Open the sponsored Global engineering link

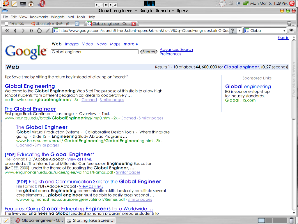[248, 86]
